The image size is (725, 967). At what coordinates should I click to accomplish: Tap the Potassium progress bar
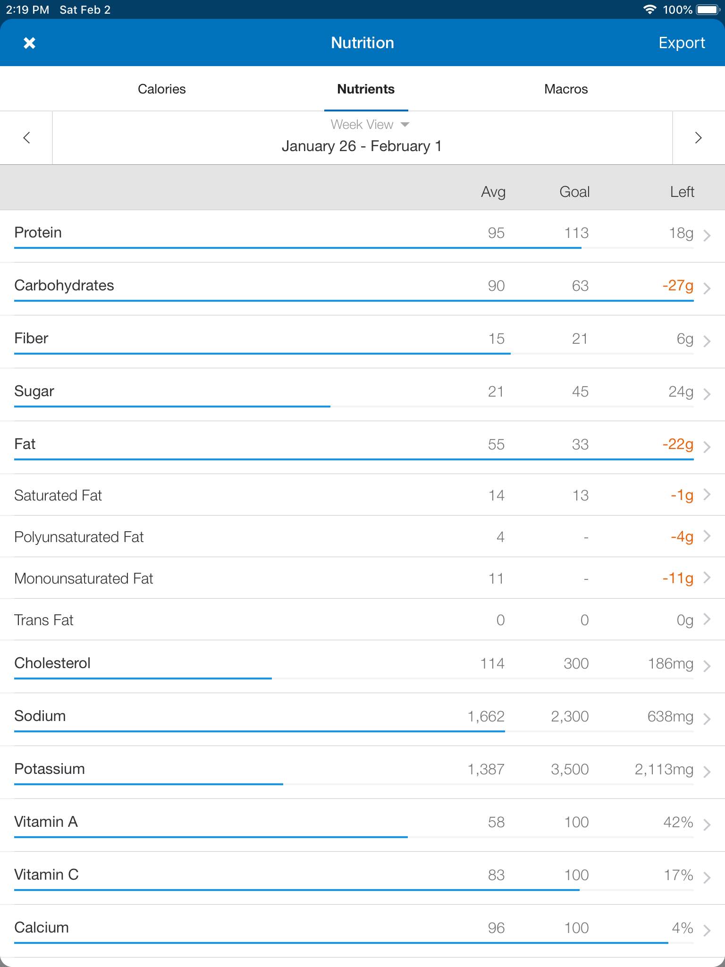pyautogui.click(x=354, y=784)
